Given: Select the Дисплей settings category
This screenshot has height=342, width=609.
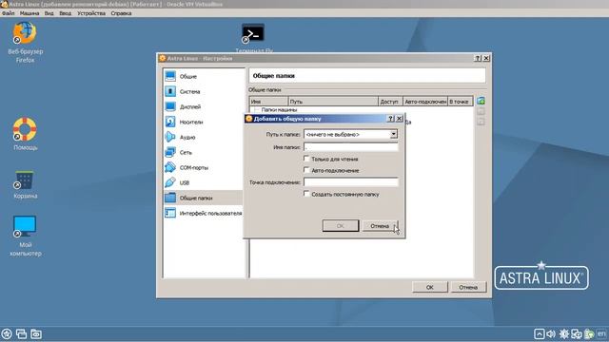Looking at the screenshot, I should click(x=203, y=106).
